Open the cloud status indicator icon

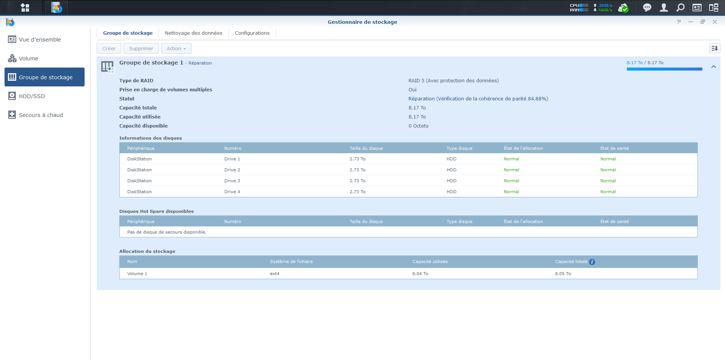tap(623, 8)
